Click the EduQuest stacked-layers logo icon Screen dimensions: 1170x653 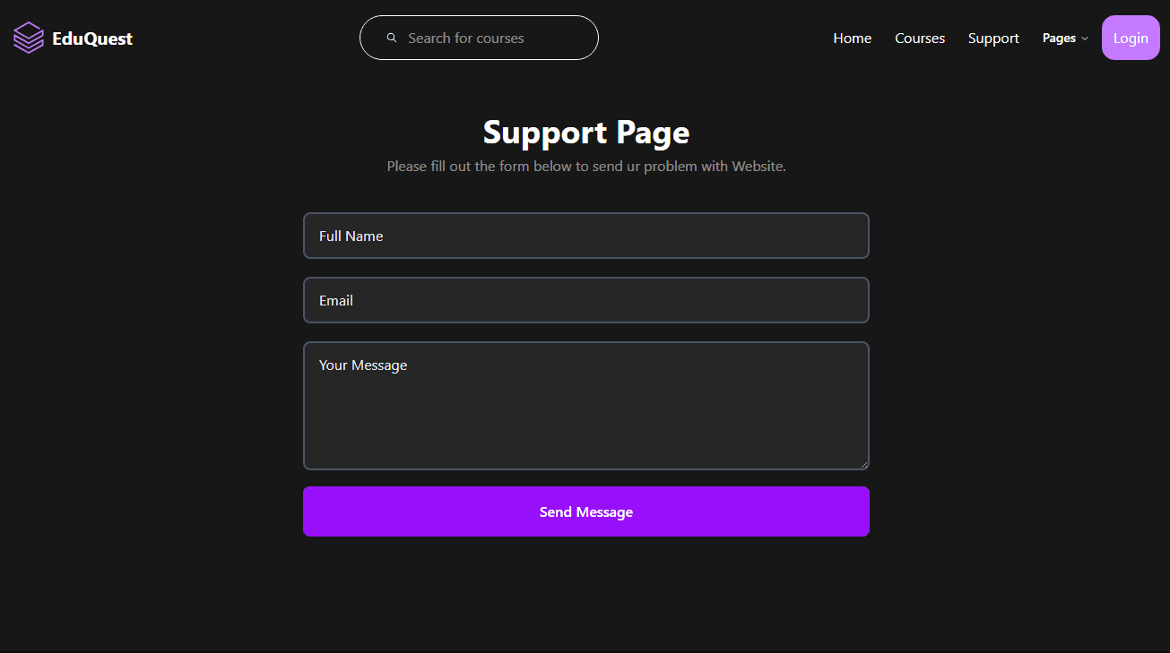click(29, 38)
